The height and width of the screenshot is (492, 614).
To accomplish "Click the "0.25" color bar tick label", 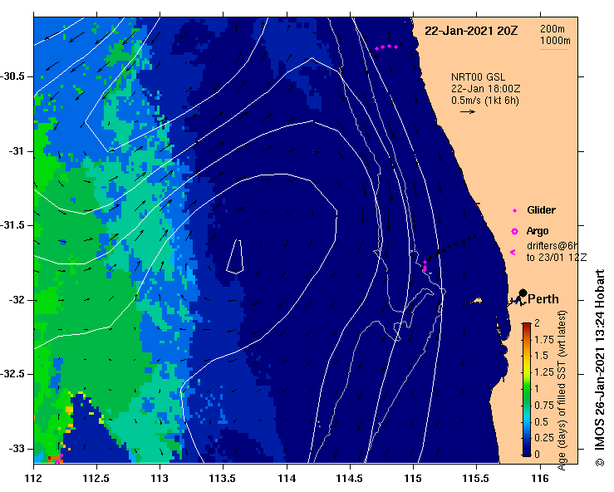I will click(x=544, y=438).
